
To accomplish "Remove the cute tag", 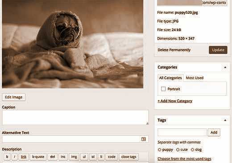I will click(x=178, y=150).
